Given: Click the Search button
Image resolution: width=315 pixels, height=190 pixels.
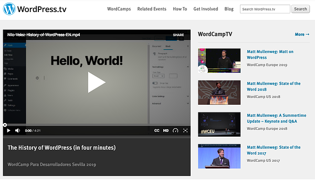Looking at the screenshot, I should (x=300, y=9).
